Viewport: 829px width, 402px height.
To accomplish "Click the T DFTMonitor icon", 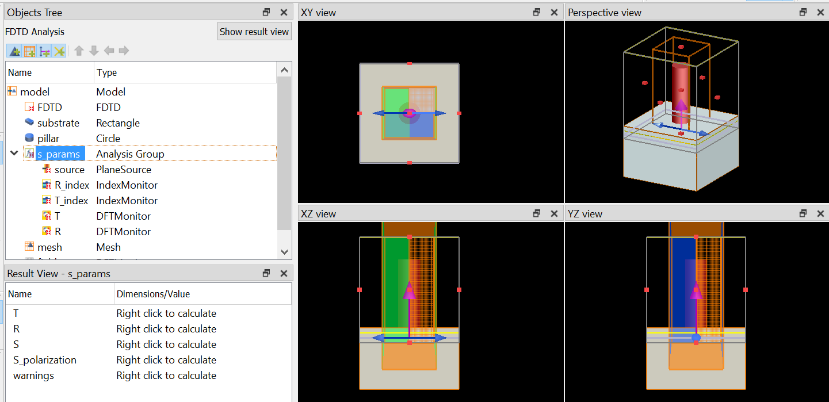I will [47, 216].
